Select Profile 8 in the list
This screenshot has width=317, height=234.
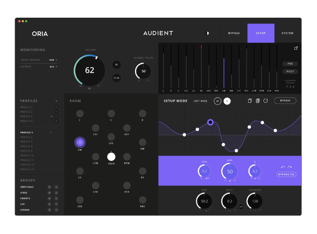[x=27, y=146]
